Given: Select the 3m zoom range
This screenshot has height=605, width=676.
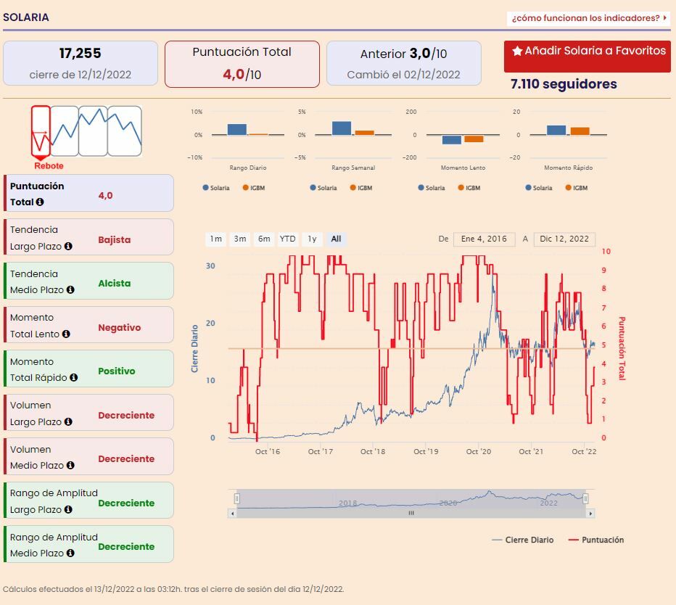Looking at the screenshot, I should (240, 239).
